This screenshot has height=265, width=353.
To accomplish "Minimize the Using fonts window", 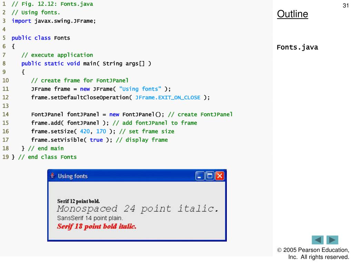I will [200, 176].
